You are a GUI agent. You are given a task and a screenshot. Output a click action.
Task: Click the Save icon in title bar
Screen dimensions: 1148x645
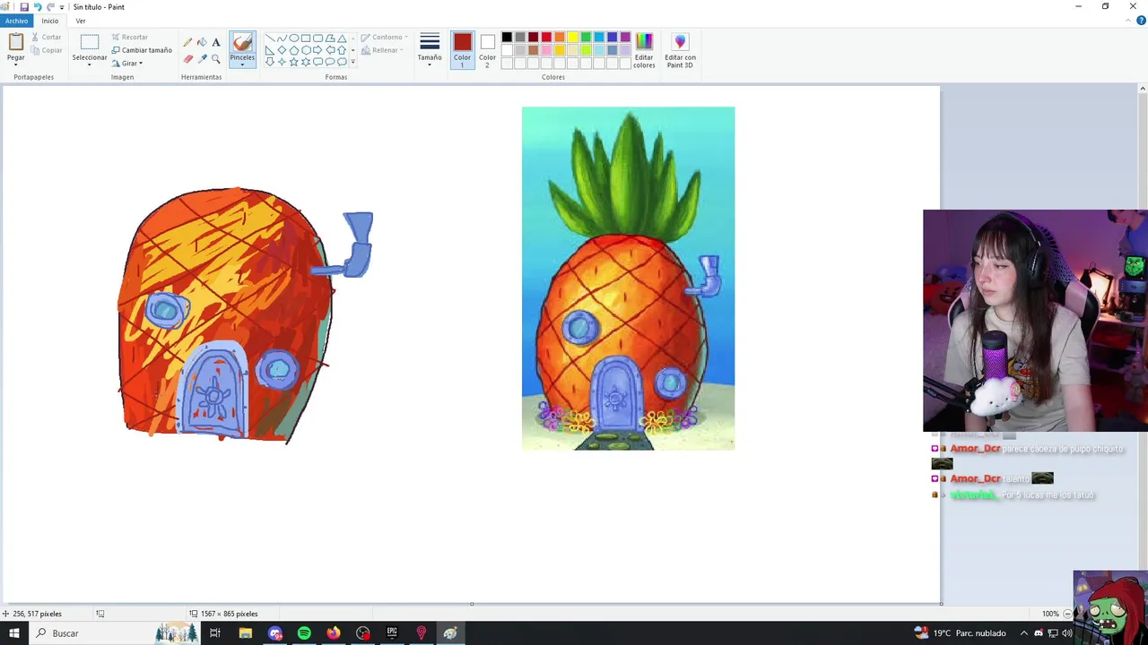pyautogui.click(x=24, y=6)
